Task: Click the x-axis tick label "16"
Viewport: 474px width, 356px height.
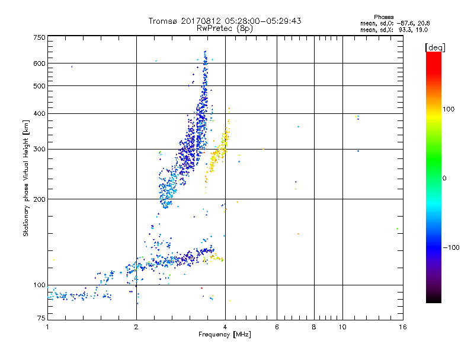Action: (x=403, y=327)
